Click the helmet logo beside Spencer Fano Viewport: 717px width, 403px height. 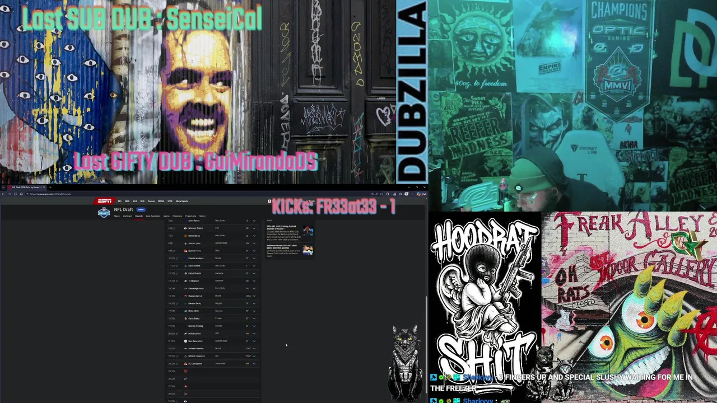[185, 251]
